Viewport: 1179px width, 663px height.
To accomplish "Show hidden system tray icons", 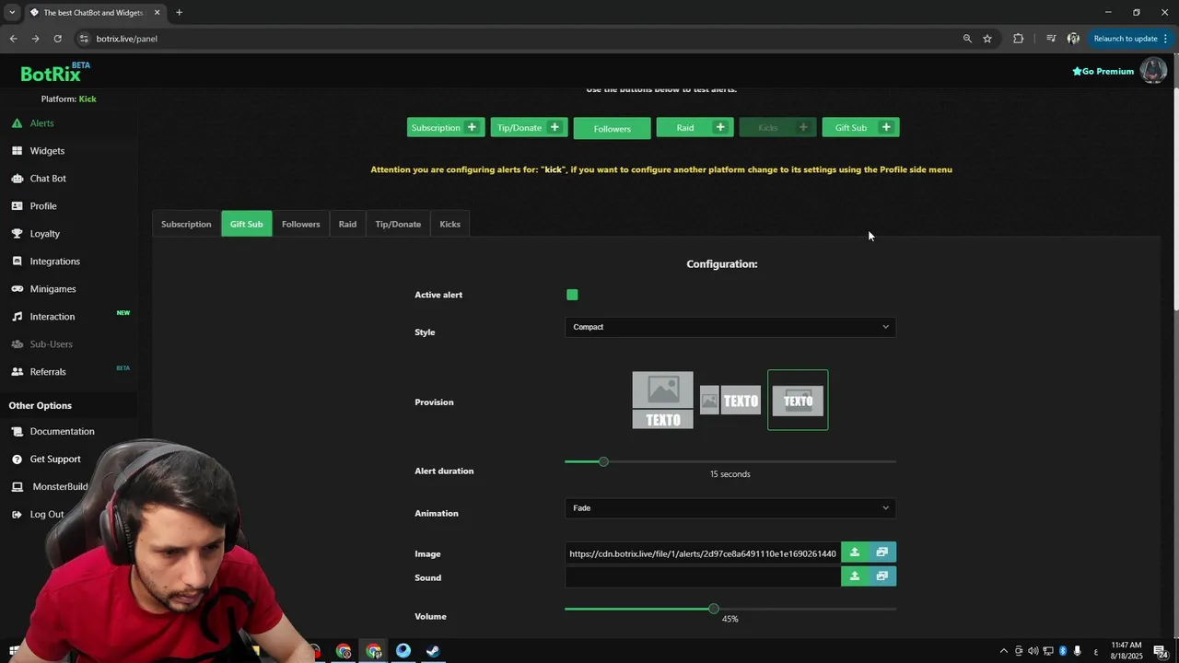I will 1003,651.
